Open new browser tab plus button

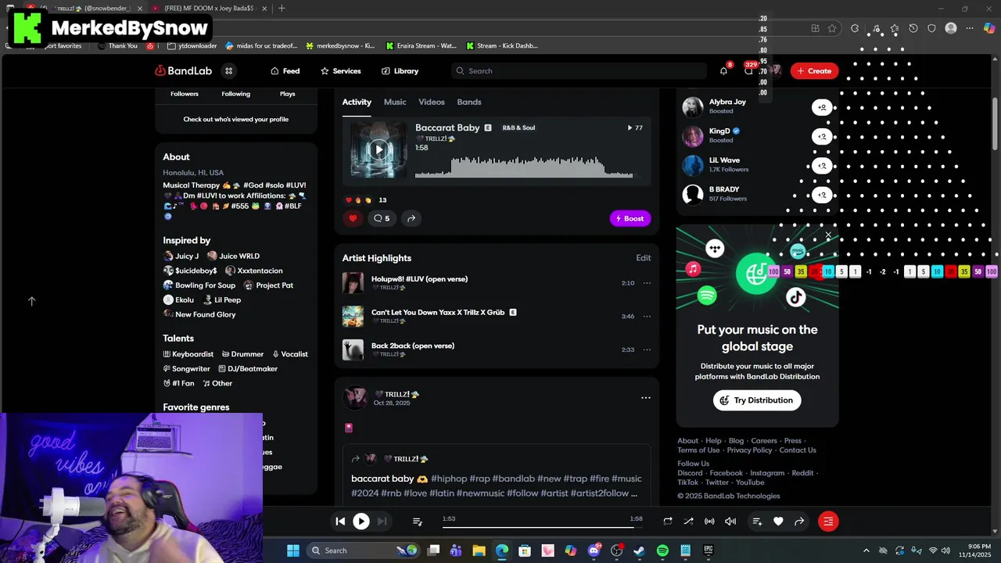tap(282, 8)
